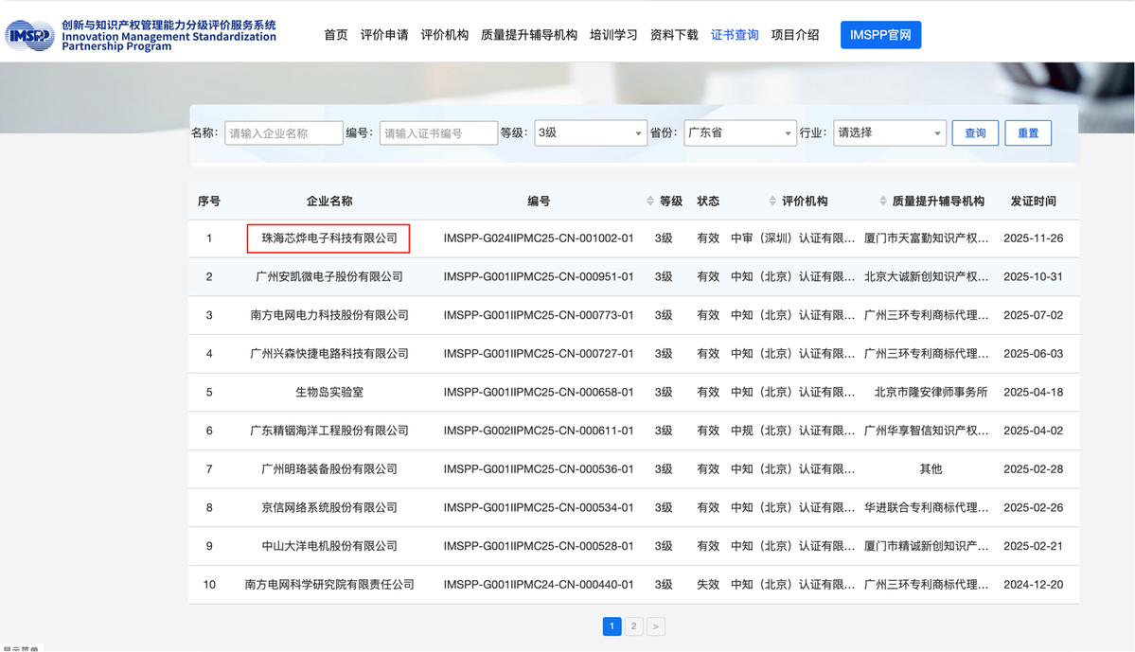Click the 重置 reset button
This screenshot has height=652, width=1135.
click(x=1028, y=133)
